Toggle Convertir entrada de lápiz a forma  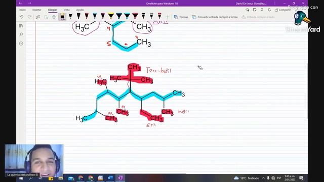tap(215, 17)
